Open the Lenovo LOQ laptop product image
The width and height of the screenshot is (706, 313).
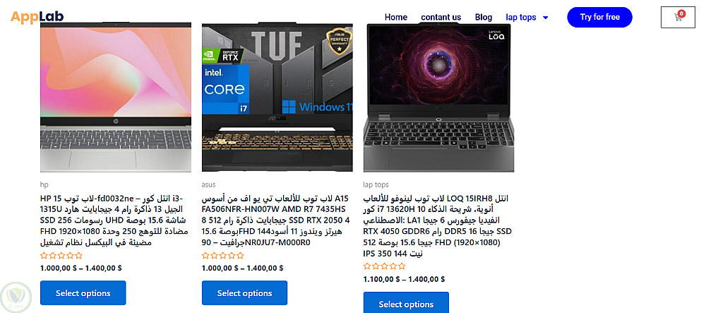click(x=439, y=98)
